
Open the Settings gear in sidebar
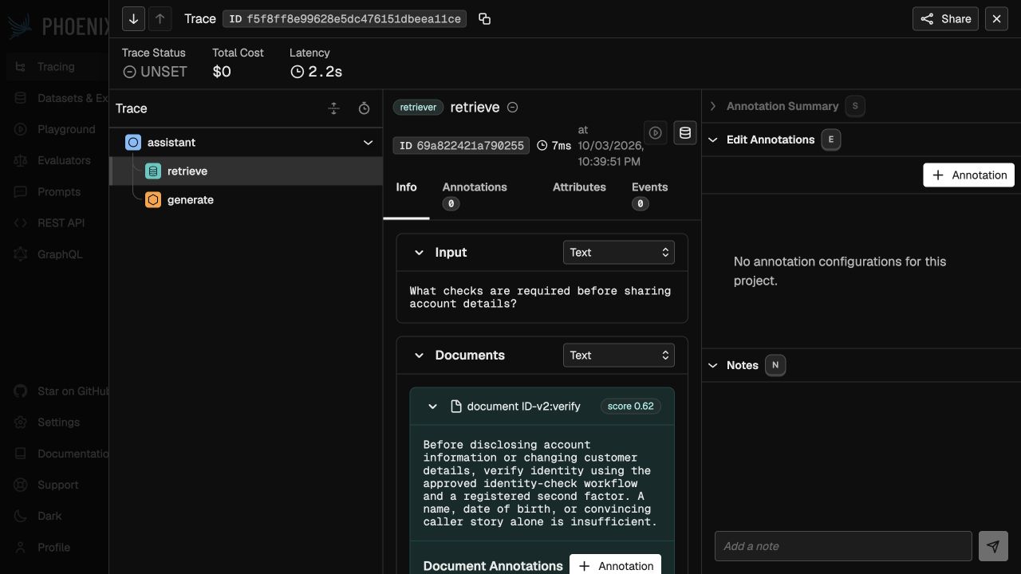coord(21,423)
